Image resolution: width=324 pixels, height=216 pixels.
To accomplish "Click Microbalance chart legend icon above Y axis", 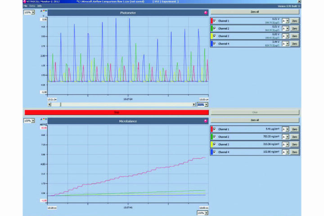I will (x=44, y=120).
